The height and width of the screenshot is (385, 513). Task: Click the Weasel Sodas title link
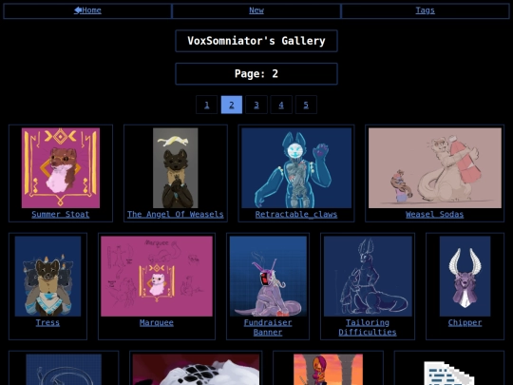pyautogui.click(x=435, y=215)
